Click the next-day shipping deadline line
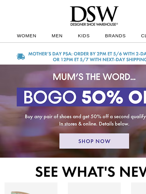The height and width of the screenshot is (194, 146). coord(99,60)
